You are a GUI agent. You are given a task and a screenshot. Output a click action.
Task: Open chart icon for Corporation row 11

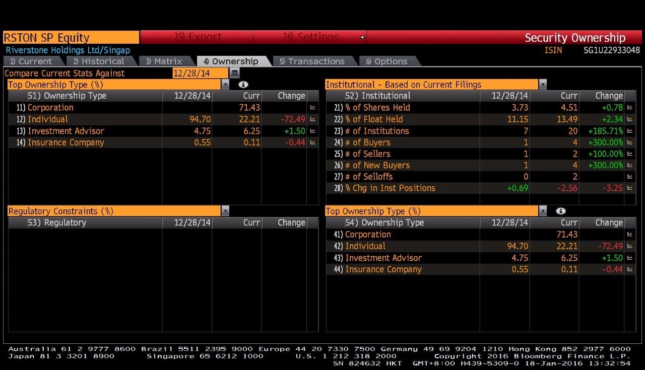coord(313,108)
